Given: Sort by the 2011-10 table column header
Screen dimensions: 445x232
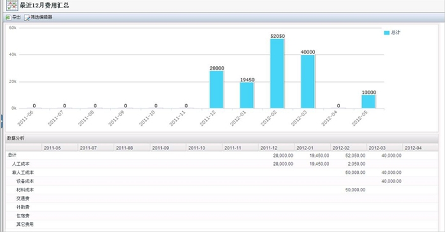Looking at the screenshot, I should [204, 148].
